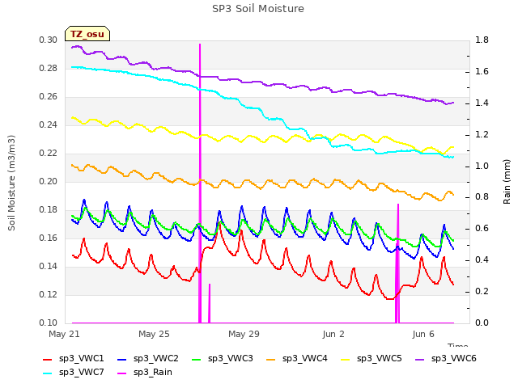The height and width of the screenshot is (388, 518).
Task: Click red swatch beside sp3_VWC1
Action: pos(48,360)
